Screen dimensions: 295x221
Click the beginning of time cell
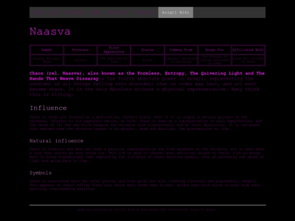click(x=114, y=60)
